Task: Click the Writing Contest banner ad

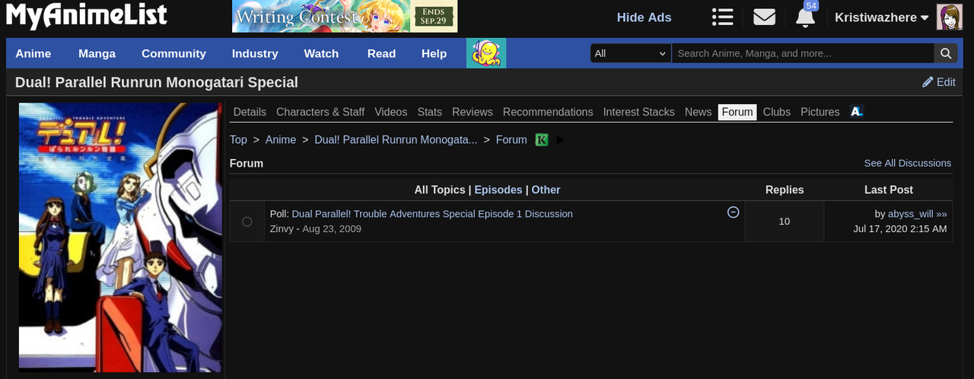Action: [345, 16]
